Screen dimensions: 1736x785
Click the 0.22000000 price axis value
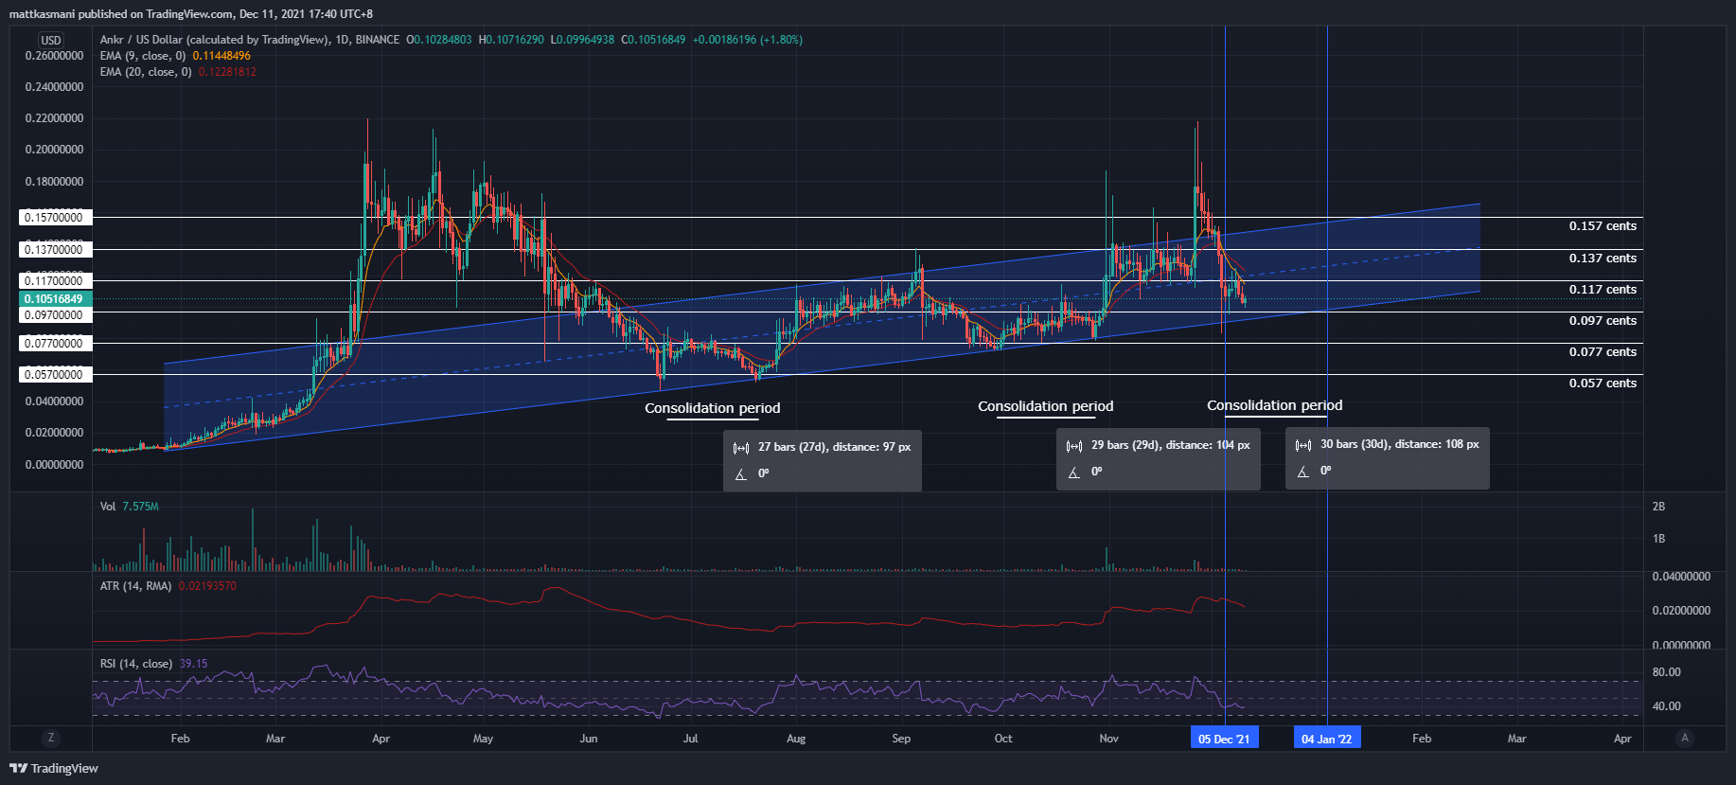coord(54,118)
